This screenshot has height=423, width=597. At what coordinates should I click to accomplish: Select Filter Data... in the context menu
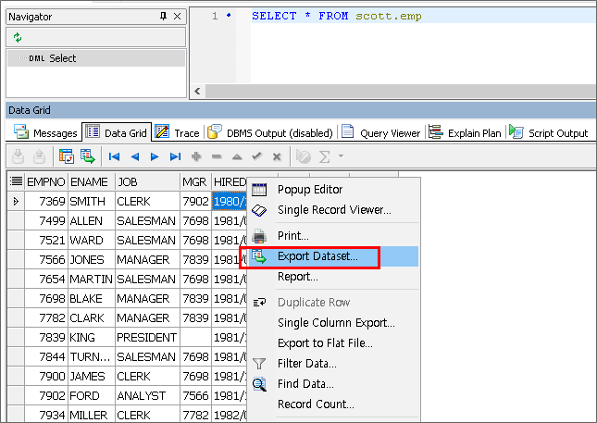pyautogui.click(x=334, y=364)
